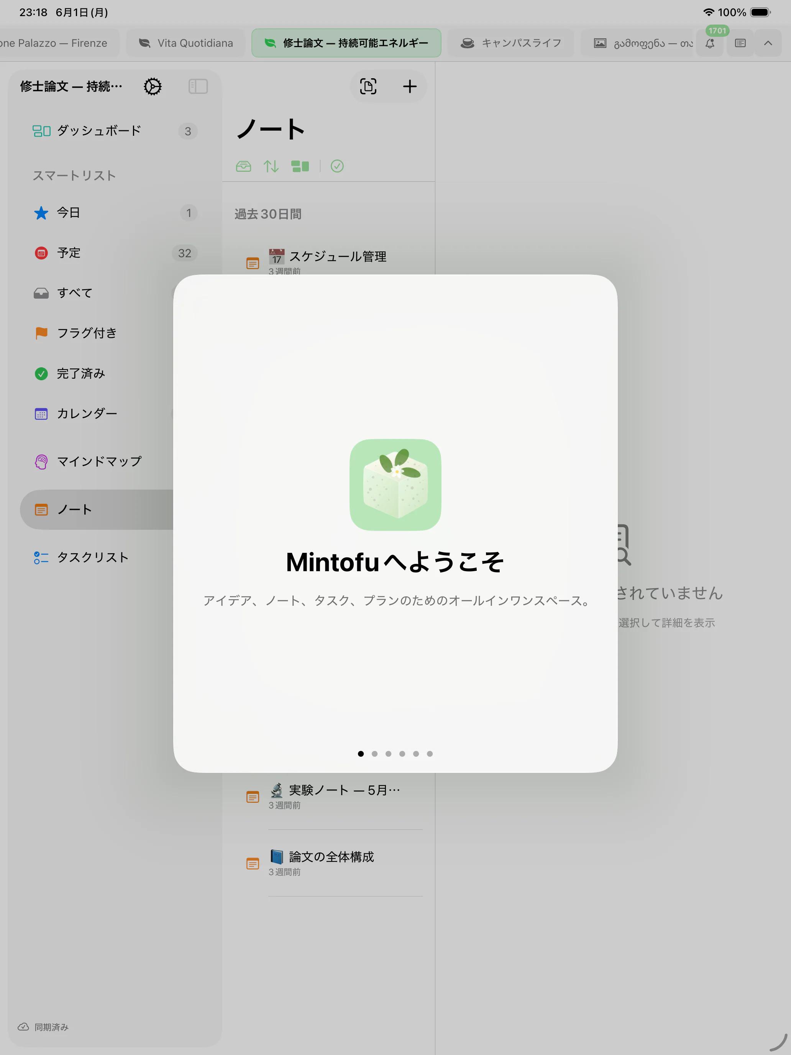The height and width of the screenshot is (1055, 791).
Task: Click the 32 count badge on 予定
Action: pyautogui.click(x=184, y=253)
